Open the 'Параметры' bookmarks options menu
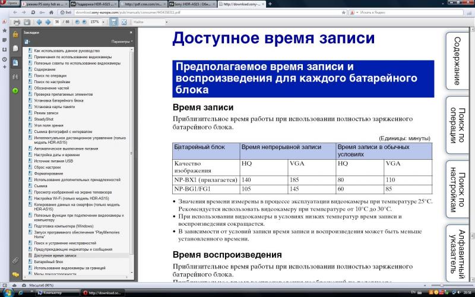Viewport: 475px width, 297px height. 122,41
